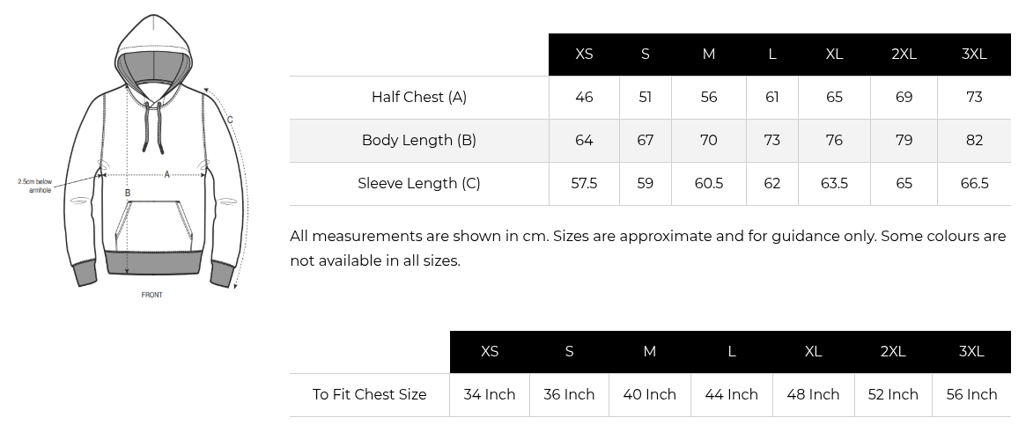Click the 46 half chest value
The width and height of the screenshot is (1026, 425).
(584, 98)
